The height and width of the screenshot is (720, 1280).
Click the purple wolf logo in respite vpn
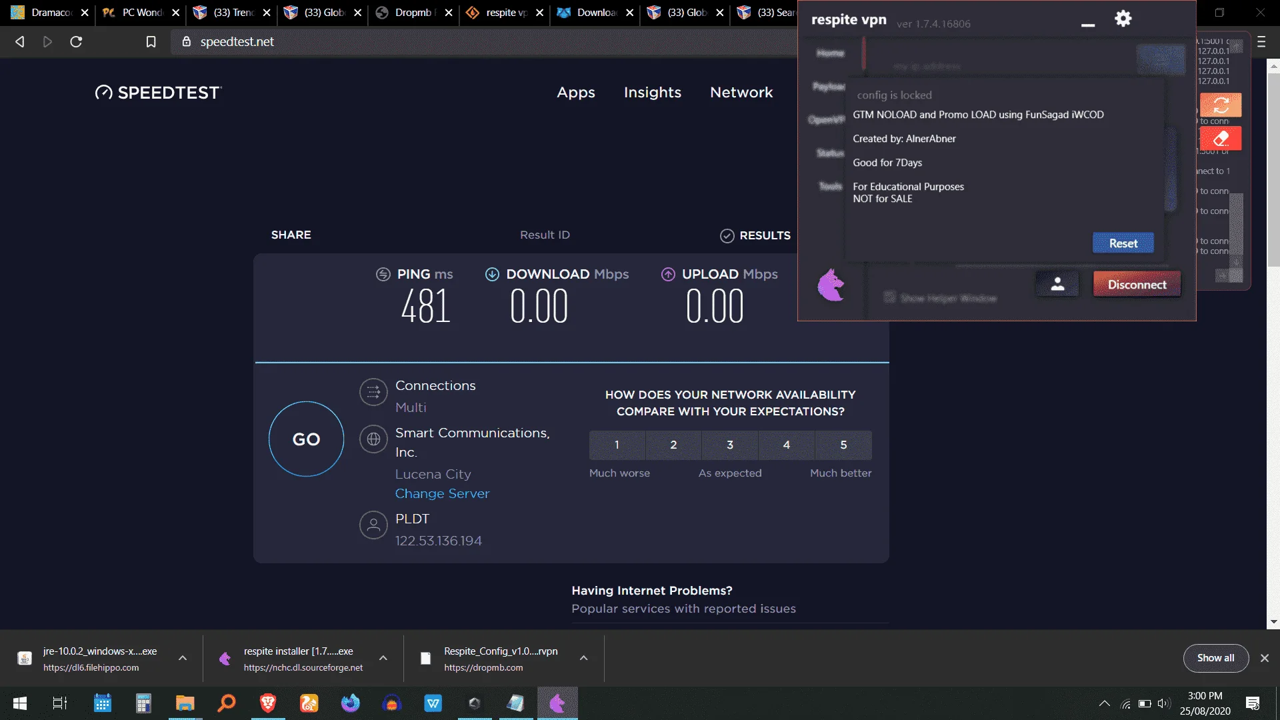click(831, 285)
